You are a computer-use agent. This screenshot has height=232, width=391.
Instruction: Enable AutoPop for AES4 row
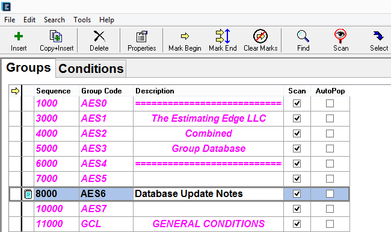[330, 163]
